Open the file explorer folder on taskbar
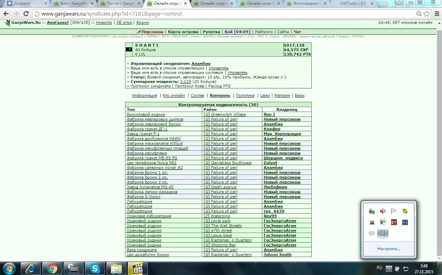This screenshot has width=442, height=275. [116, 268]
